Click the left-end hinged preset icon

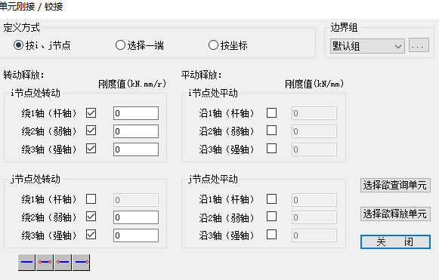coord(63,263)
